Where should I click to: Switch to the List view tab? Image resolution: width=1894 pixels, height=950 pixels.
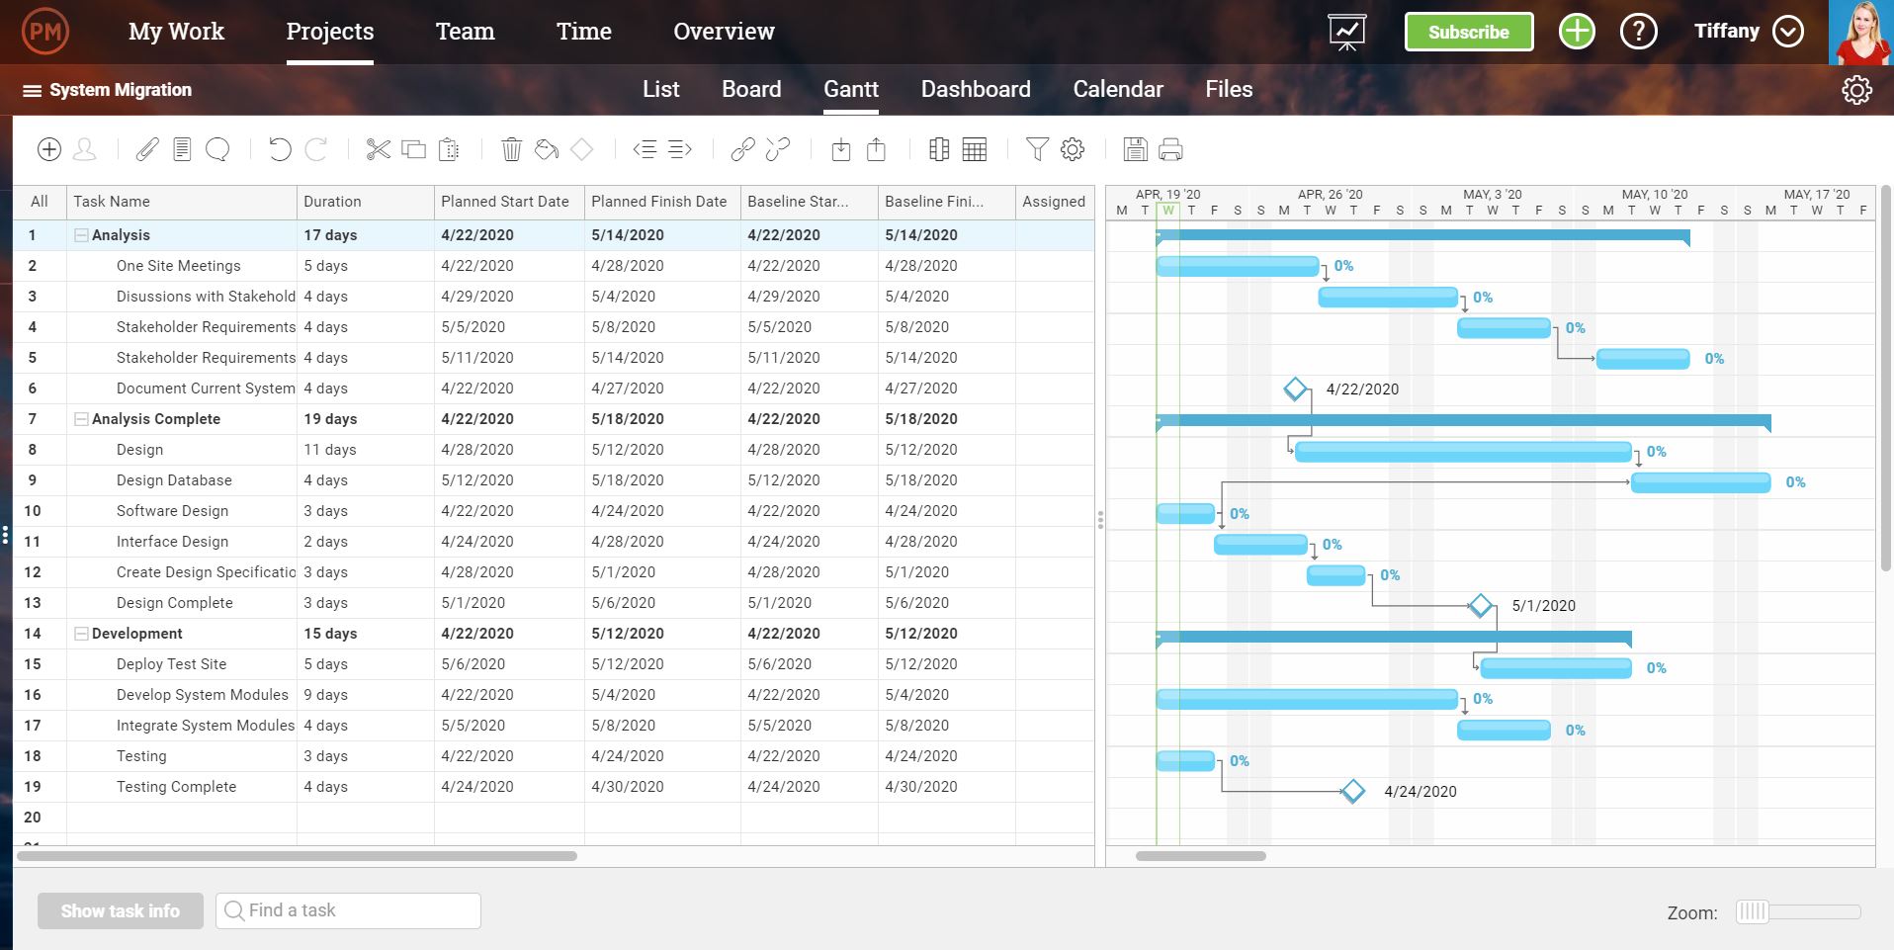(x=660, y=89)
